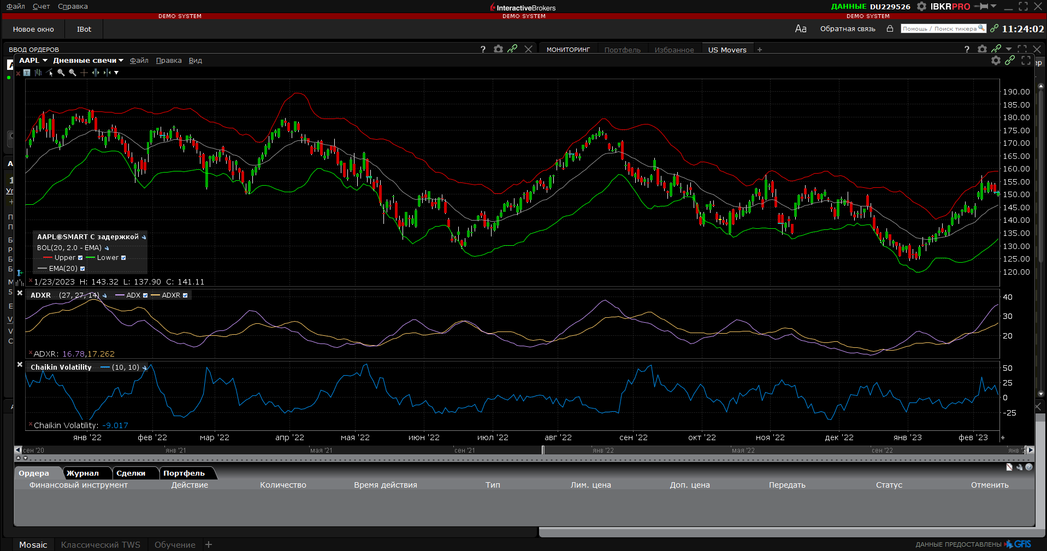Adjust font size with Aa icon

pyautogui.click(x=800, y=29)
